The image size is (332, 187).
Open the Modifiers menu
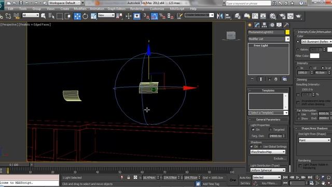click(80, 9)
